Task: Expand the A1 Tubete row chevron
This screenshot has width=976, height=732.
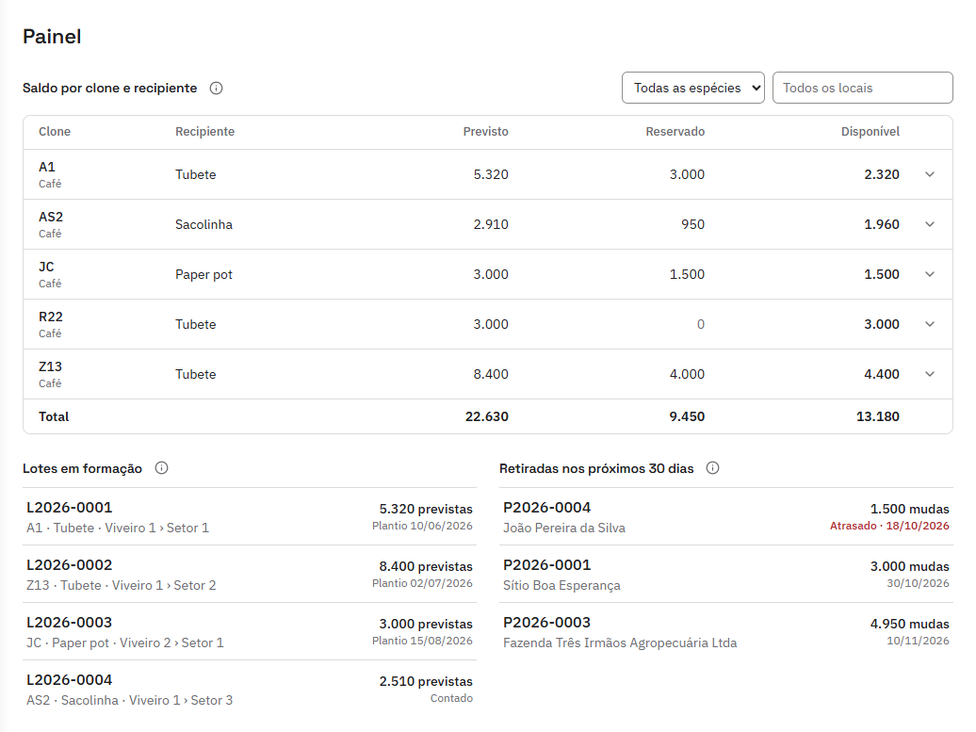Action: coord(929,174)
